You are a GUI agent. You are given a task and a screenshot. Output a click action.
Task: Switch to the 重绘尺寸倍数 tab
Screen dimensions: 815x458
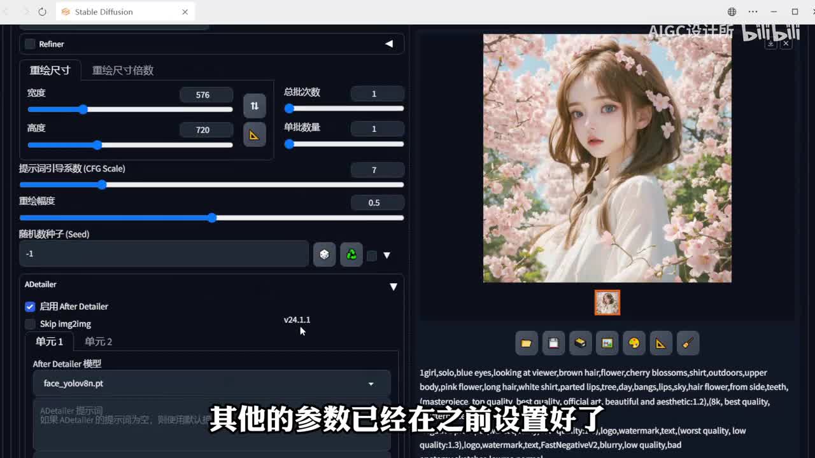click(123, 70)
